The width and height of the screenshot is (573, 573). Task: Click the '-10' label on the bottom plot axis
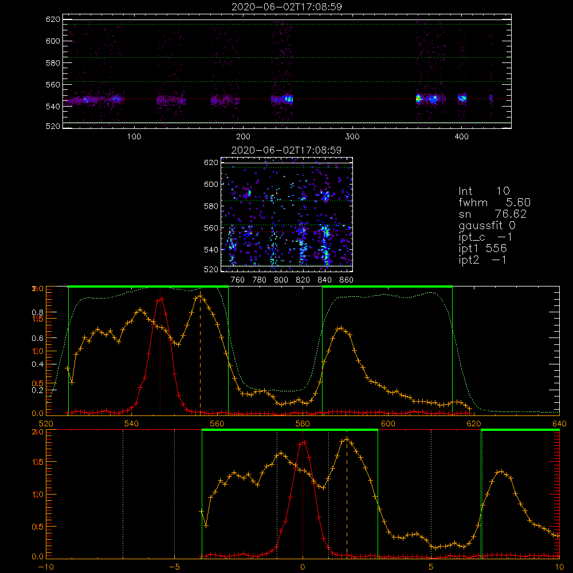click(x=45, y=567)
